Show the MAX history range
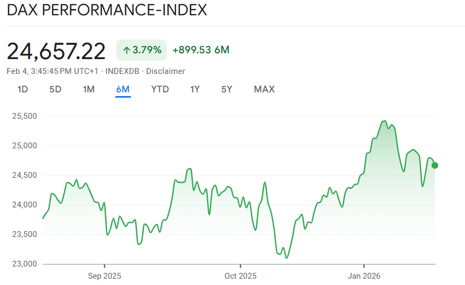This screenshot has width=465, height=285. (264, 89)
